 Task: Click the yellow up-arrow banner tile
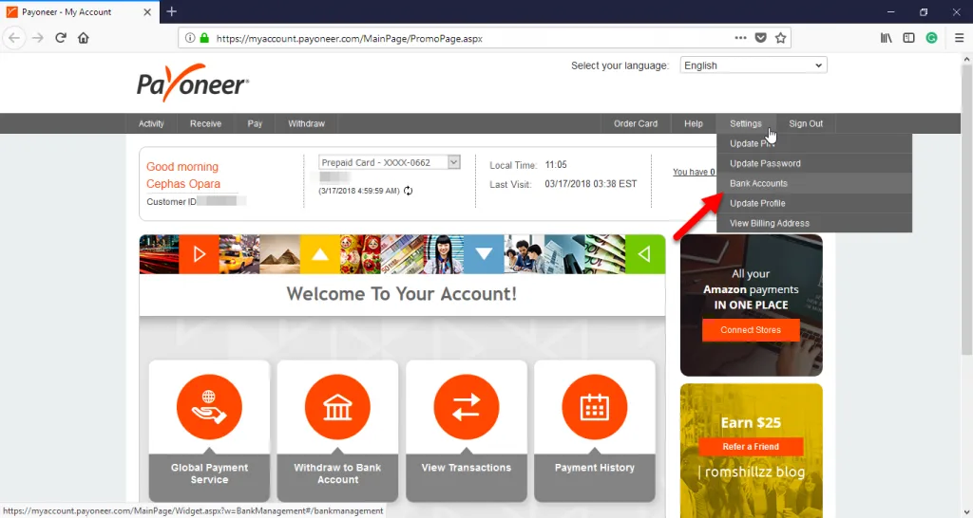click(x=319, y=254)
